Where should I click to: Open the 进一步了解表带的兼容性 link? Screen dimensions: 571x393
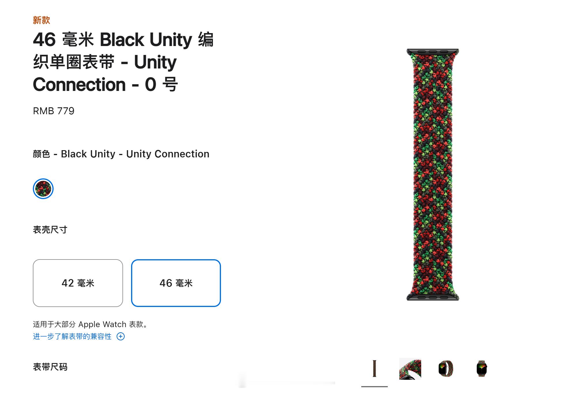(x=72, y=336)
